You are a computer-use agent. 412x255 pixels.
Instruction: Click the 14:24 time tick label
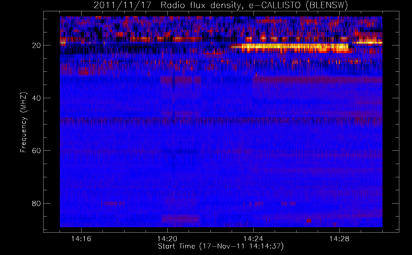click(x=253, y=239)
